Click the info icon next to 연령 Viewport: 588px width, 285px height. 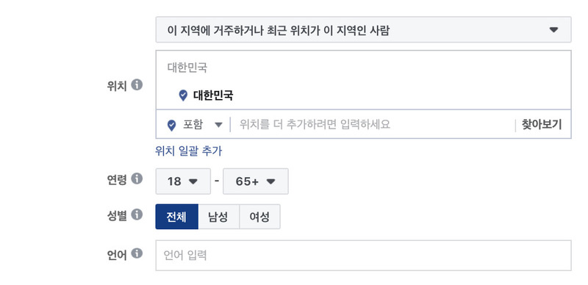click(x=137, y=178)
